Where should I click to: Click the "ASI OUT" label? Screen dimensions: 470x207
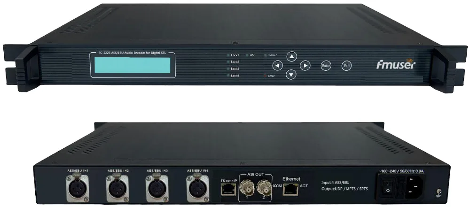255,174
